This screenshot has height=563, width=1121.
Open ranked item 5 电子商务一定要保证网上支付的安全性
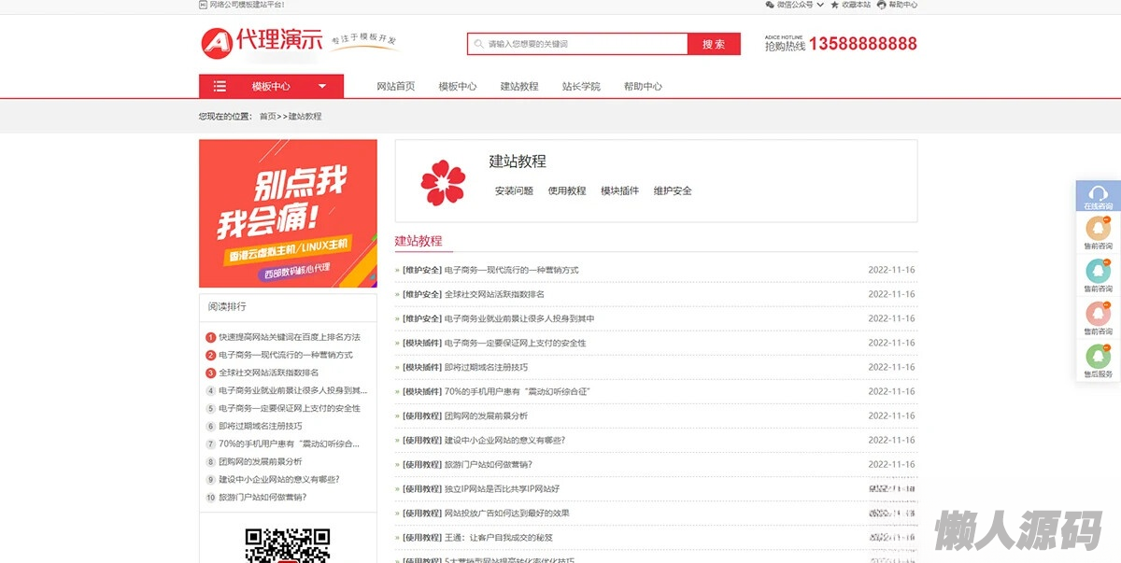[x=290, y=408]
